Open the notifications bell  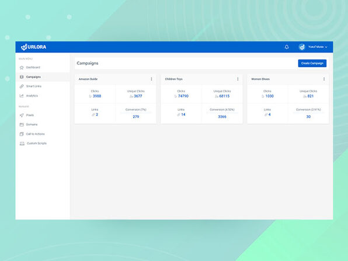click(287, 47)
